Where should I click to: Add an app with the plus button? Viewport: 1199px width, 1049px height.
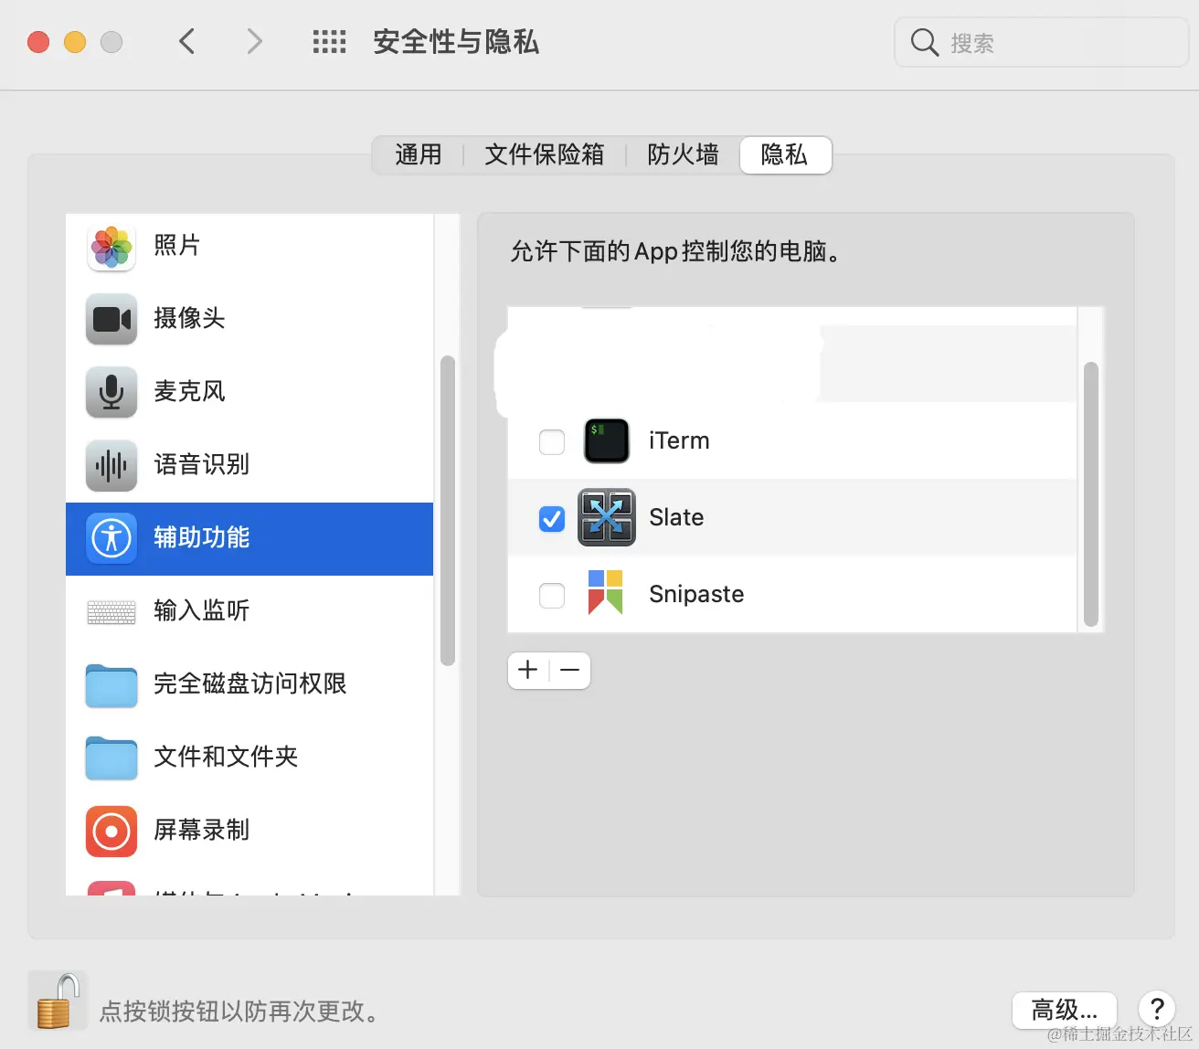(528, 670)
